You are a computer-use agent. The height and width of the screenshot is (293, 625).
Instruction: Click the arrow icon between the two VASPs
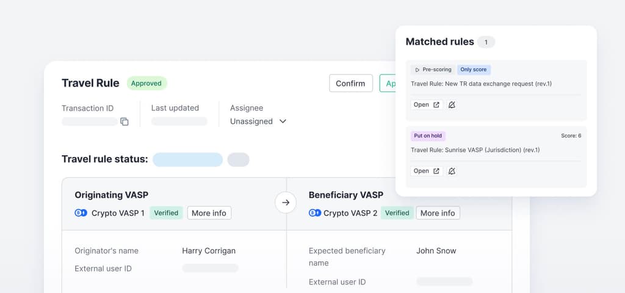pyautogui.click(x=286, y=202)
